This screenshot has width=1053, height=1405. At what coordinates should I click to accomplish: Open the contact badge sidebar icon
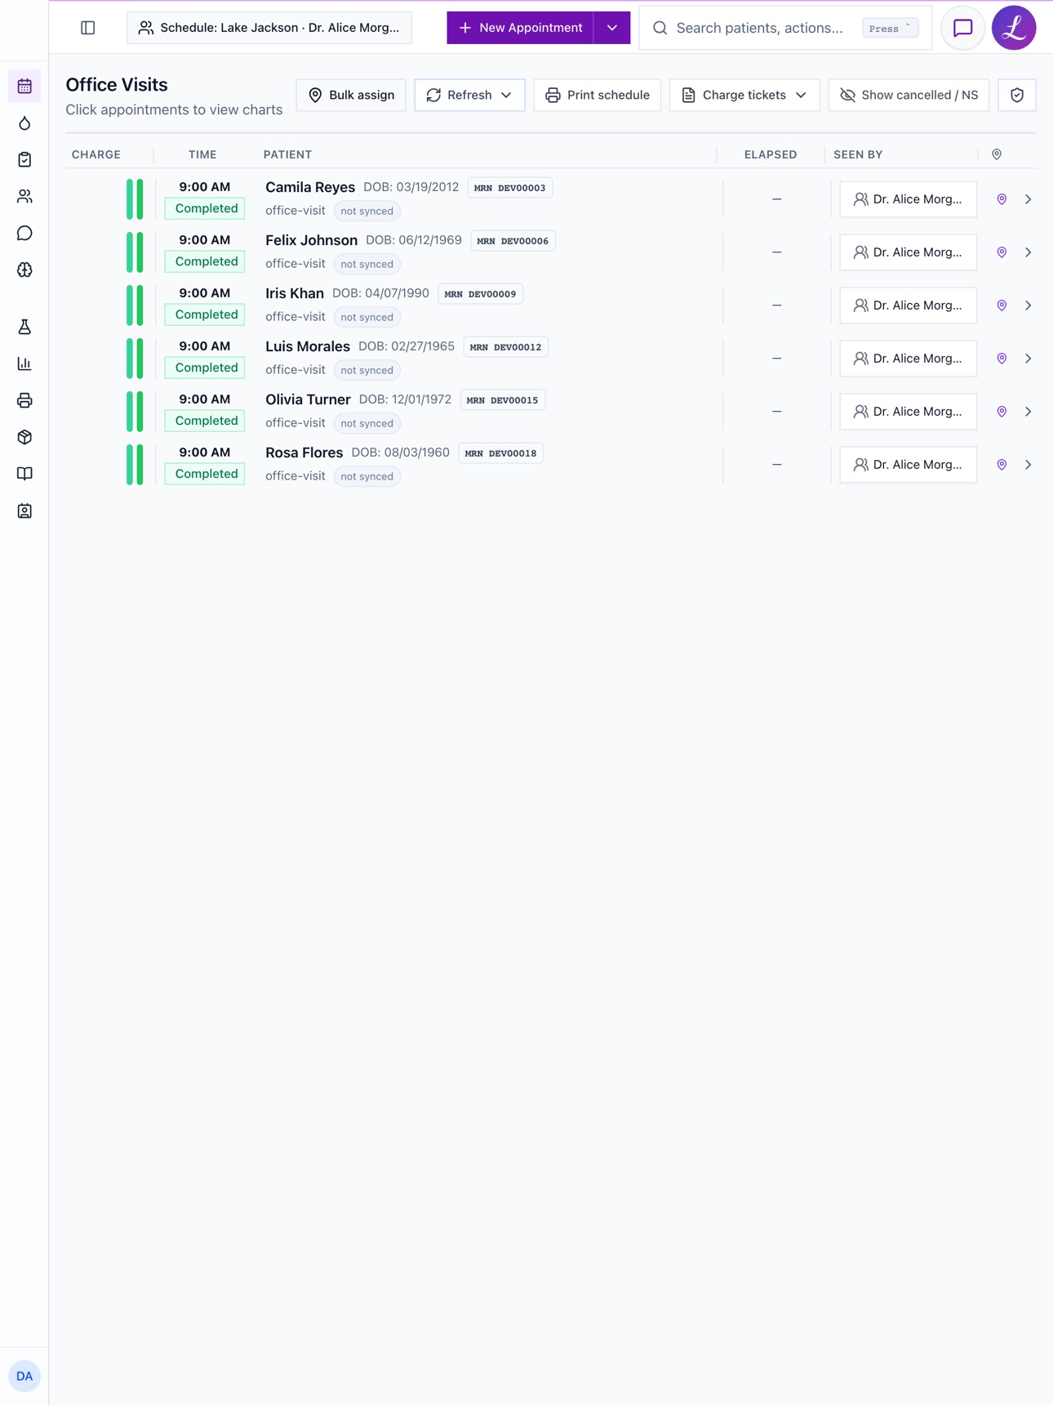[24, 511]
